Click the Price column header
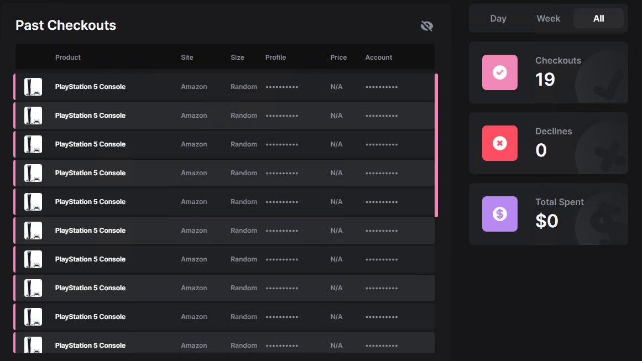 tap(338, 57)
